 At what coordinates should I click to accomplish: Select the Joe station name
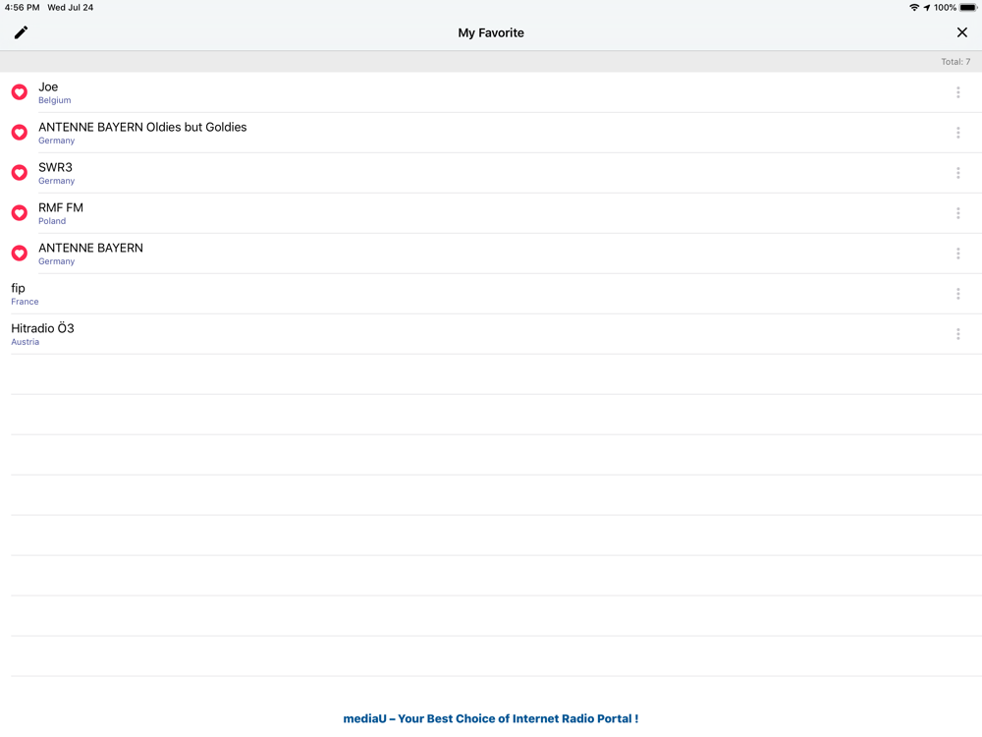tap(48, 87)
